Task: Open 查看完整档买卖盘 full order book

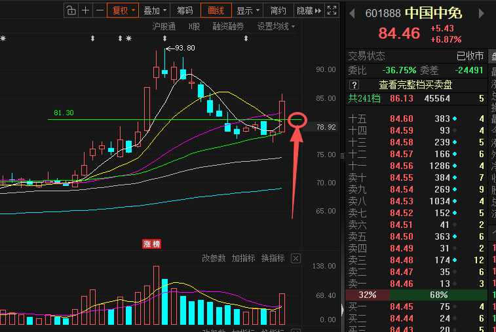Action: [415, 84]
